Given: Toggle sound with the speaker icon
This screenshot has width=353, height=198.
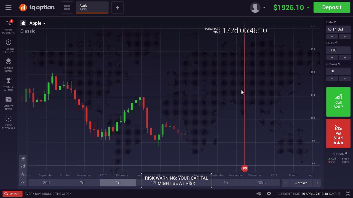Looking at the screenshot, I should pos(258,194).
